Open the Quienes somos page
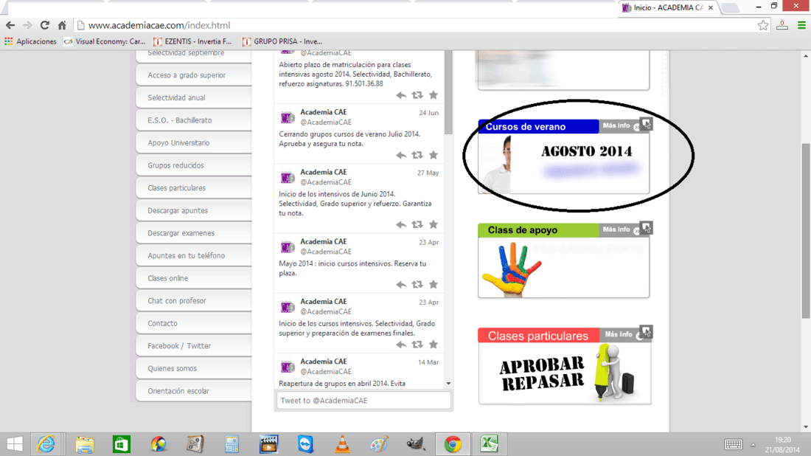This screenshot has width=811, height=456. pos(194,368)
